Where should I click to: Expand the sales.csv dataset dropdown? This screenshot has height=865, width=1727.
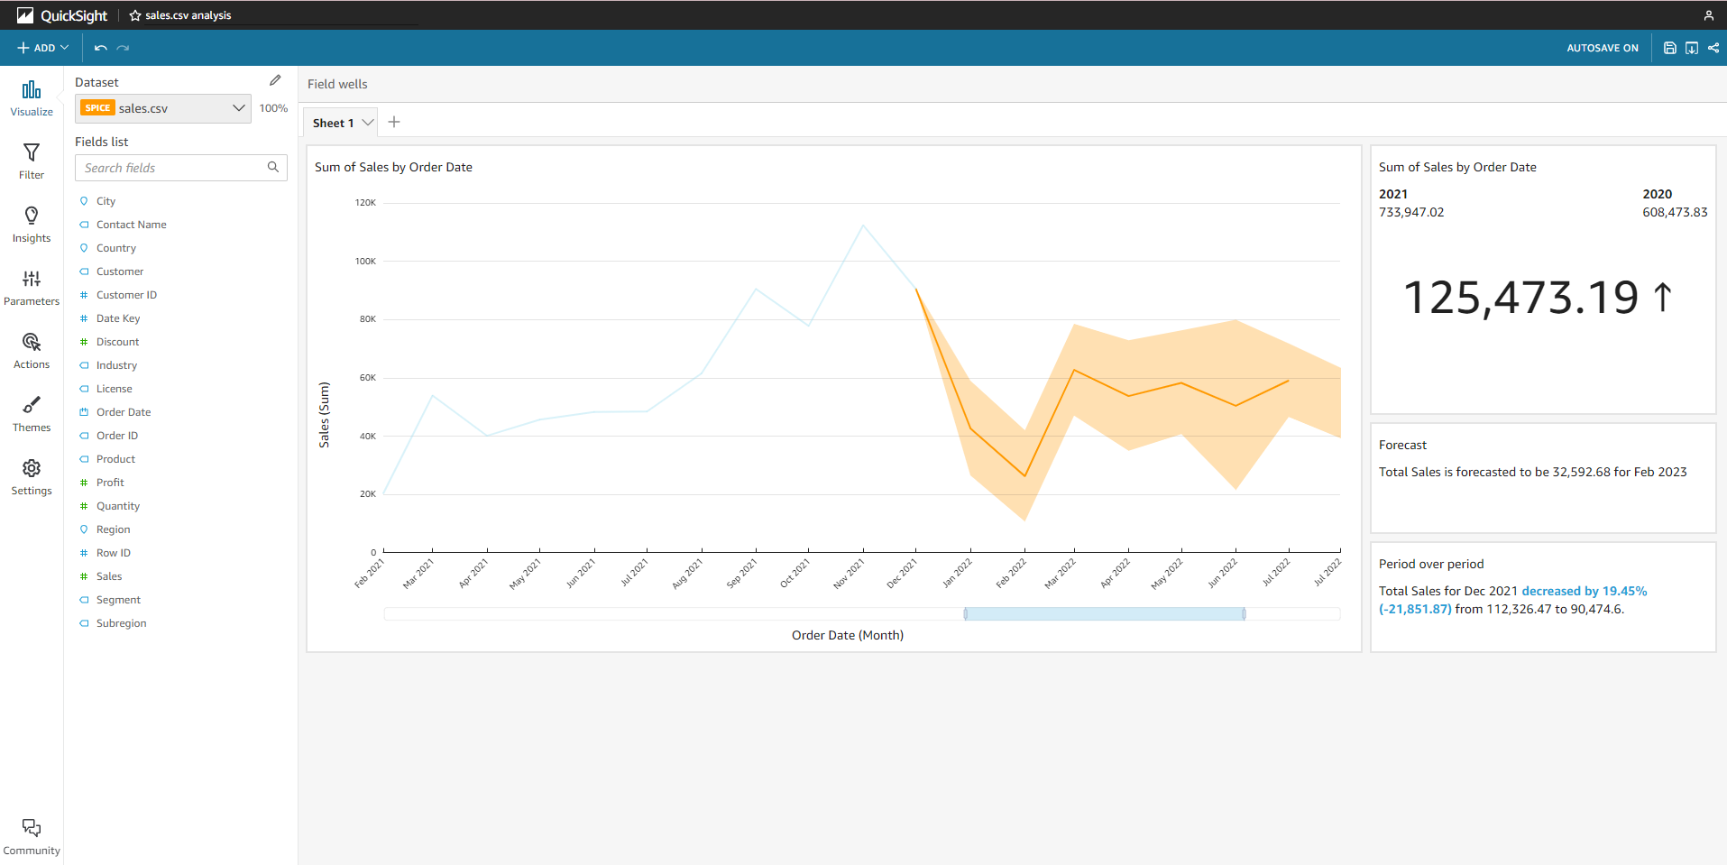click(x=239, y=108)
